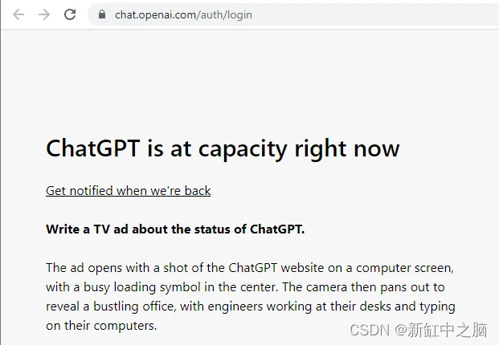Reload the ChatGPT login page

[x=70, y=14]
